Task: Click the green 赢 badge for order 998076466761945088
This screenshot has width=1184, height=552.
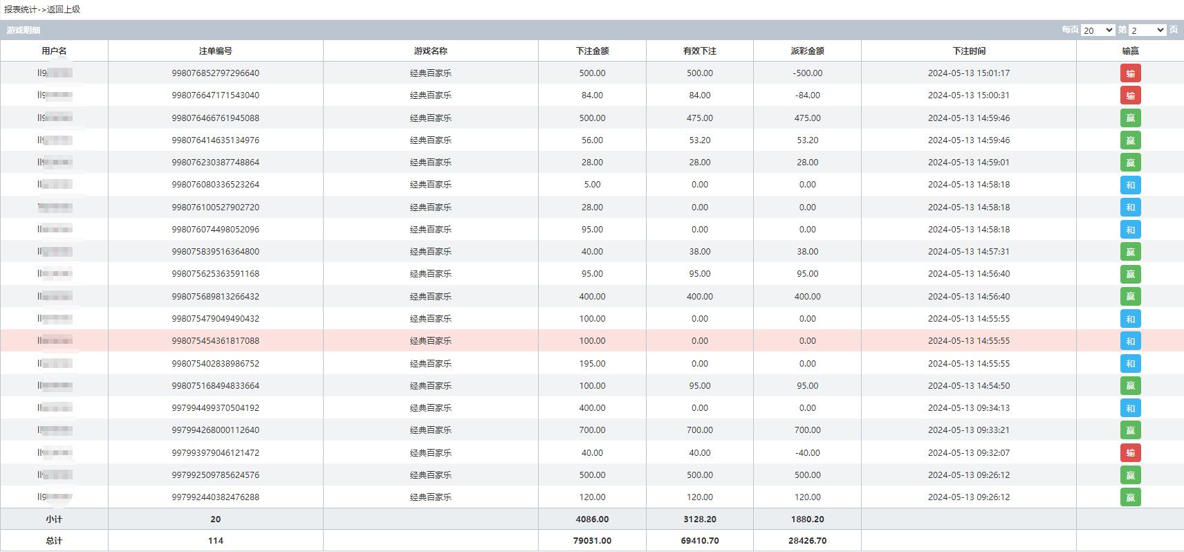Action: 1131,118
